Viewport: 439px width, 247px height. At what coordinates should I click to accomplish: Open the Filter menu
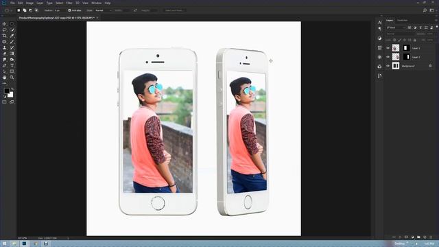(69, 3)
